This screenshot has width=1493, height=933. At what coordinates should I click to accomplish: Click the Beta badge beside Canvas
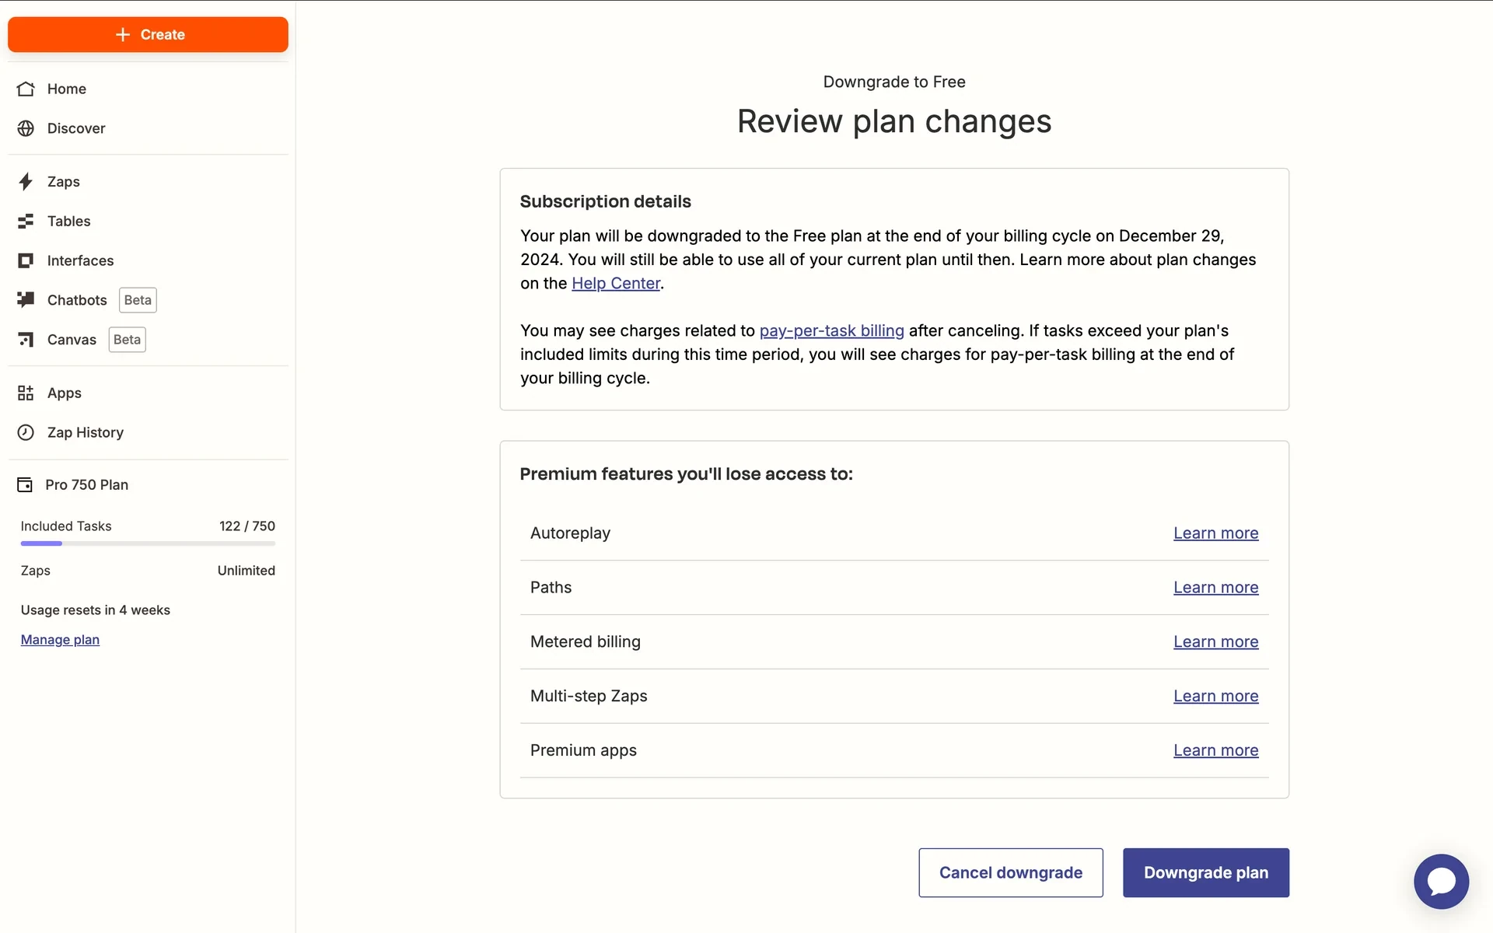click(x=127, y=340)
